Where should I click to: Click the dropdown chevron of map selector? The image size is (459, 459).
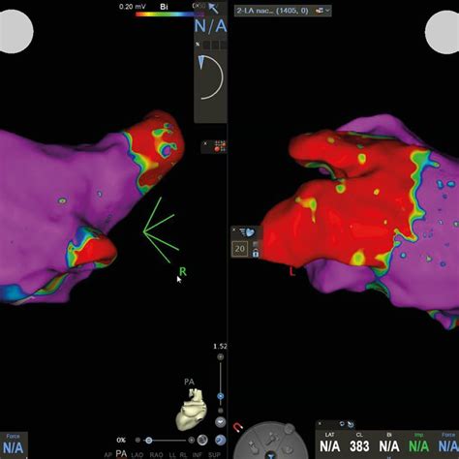(327, 11)
